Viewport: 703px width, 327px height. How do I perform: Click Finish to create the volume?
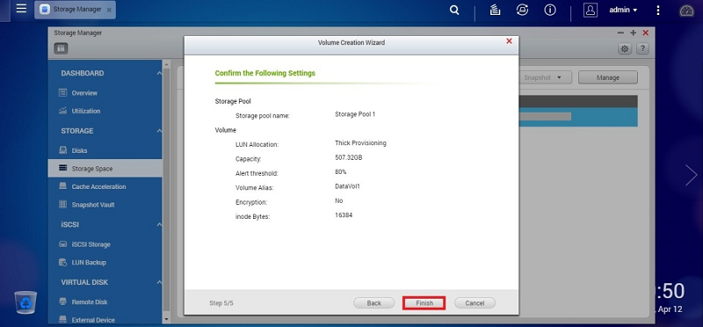pos(424,303)
